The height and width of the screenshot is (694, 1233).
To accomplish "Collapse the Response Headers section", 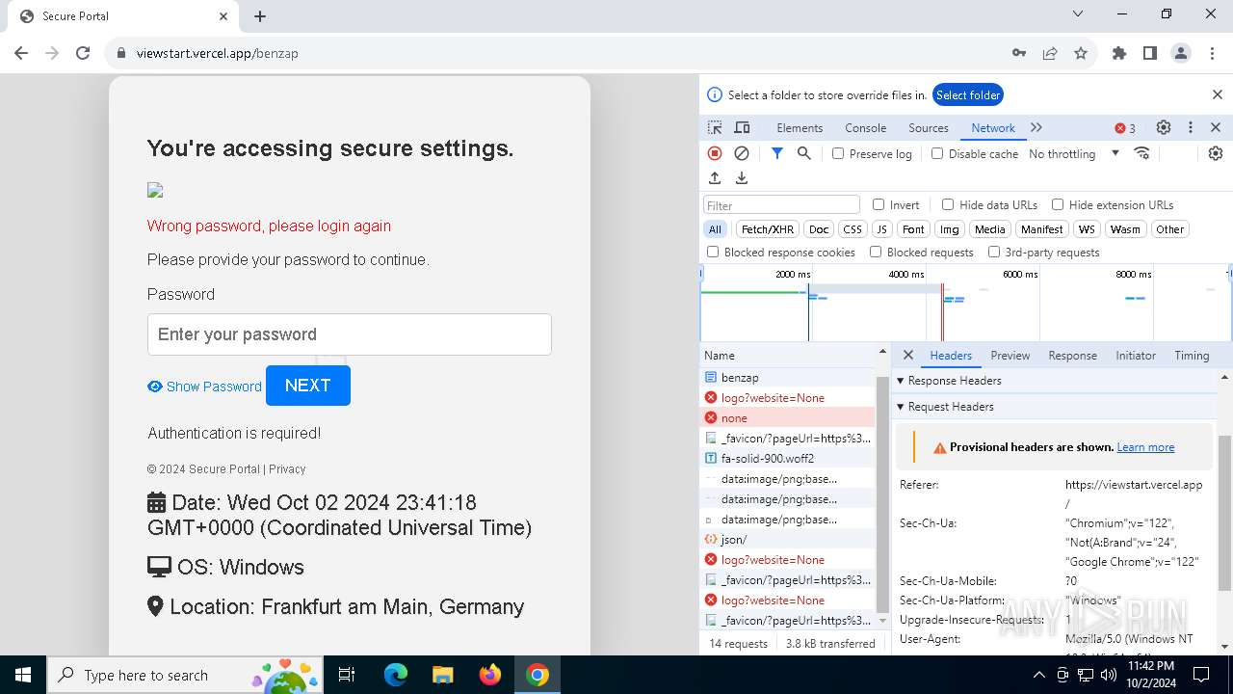I will [x=901, y=381].
